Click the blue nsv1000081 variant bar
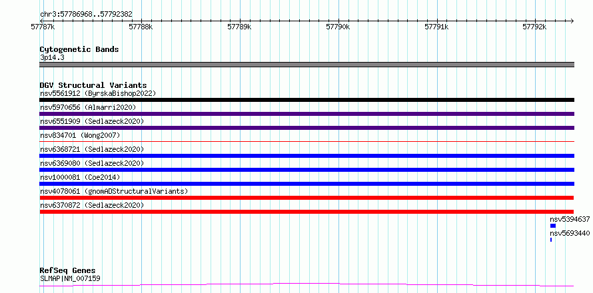 tap(306, 184)
